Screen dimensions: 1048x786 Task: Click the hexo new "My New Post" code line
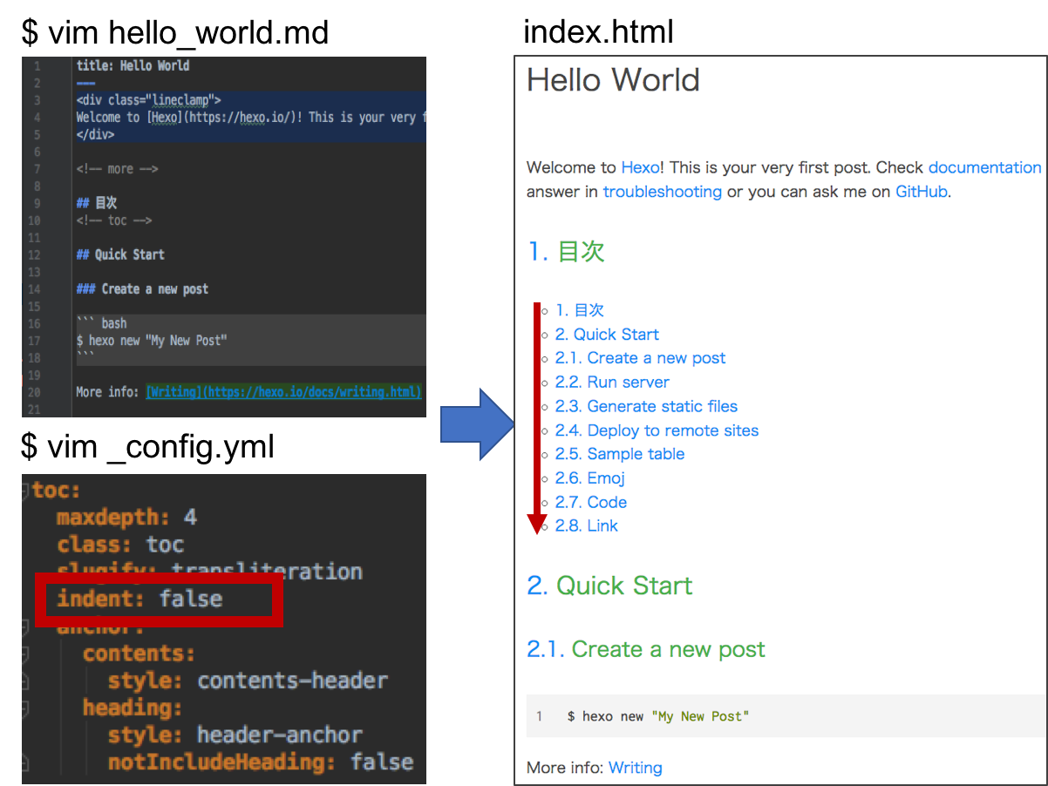[x=658, y=716]
